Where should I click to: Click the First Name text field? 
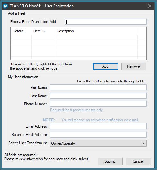(98, 87)
